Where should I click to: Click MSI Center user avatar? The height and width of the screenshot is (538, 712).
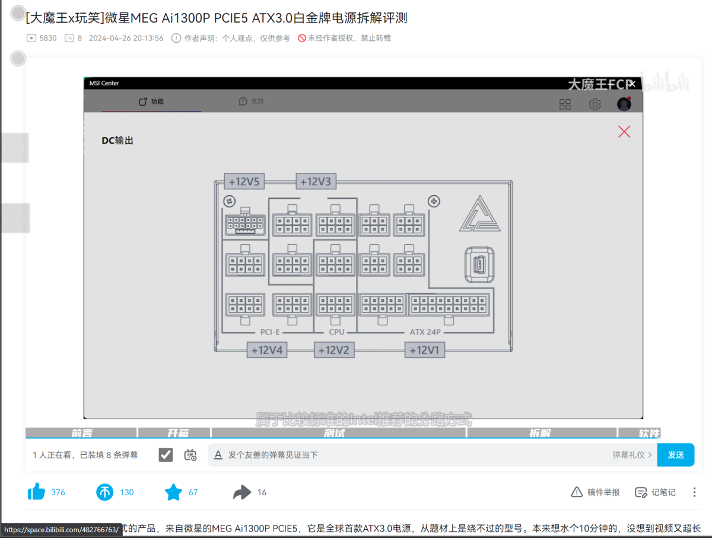point(624,104)
